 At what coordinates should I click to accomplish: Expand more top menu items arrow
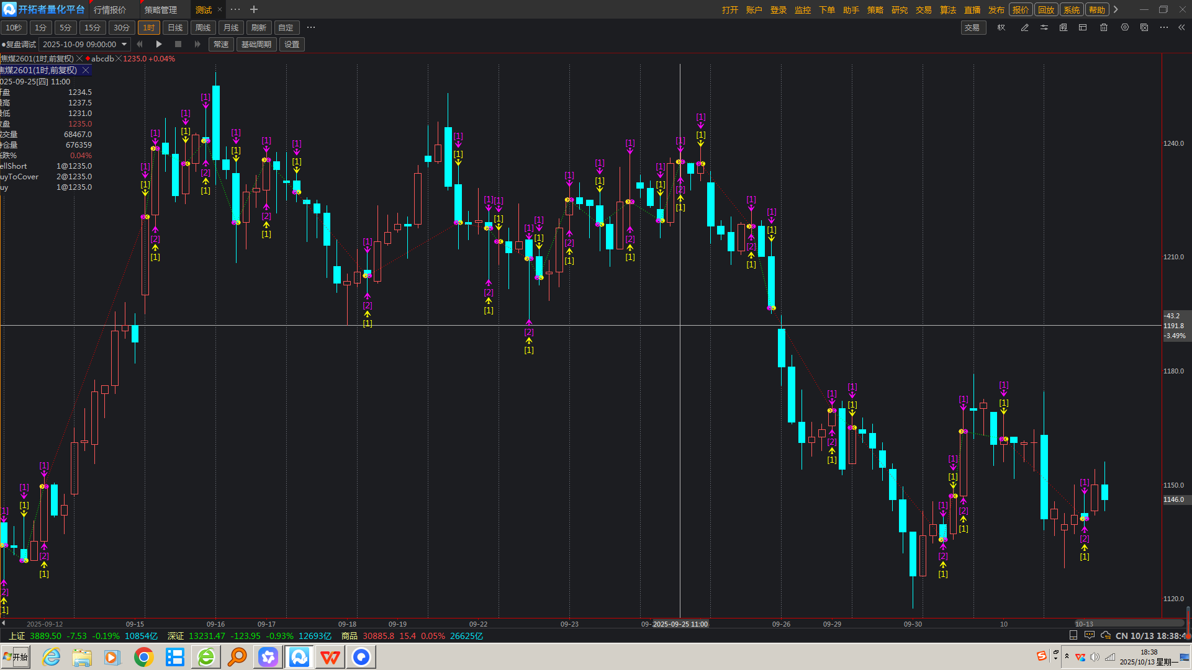click(1116, 9)
